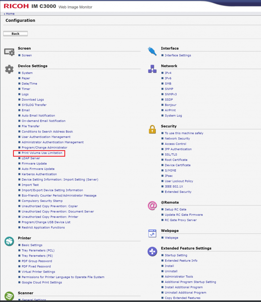The image size is (261, 302).
Task: Open the Device Certificate link
Action: coord(177,165)
